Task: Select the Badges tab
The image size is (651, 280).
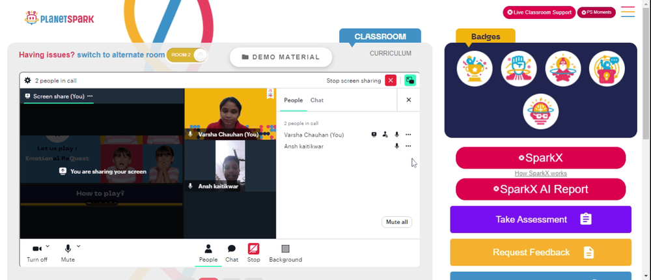Action: coord(486,36)
